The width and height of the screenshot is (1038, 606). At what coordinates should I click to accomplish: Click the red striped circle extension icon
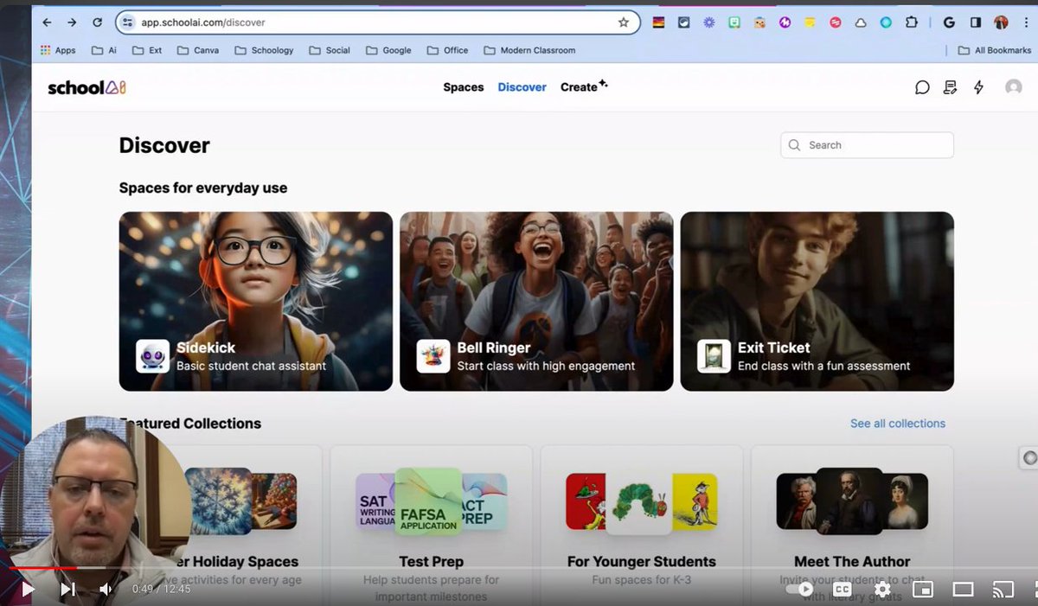tap(836, 22)
